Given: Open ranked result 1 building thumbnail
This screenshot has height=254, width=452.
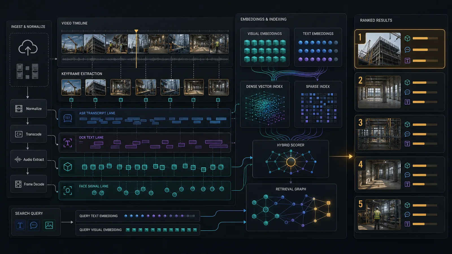Looking at the screenshot, I should point(379,49).
